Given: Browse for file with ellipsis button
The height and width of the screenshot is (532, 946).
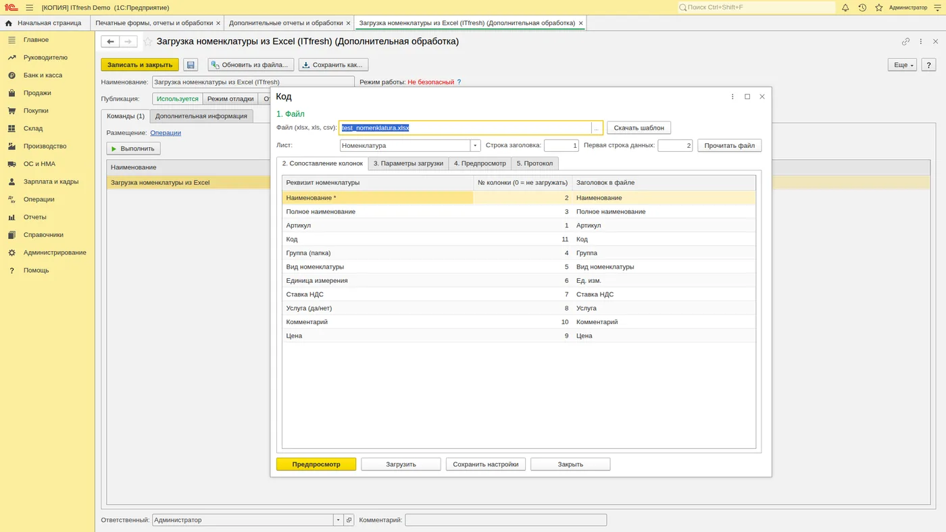Looking at the screenshot, I should (597, 128).
